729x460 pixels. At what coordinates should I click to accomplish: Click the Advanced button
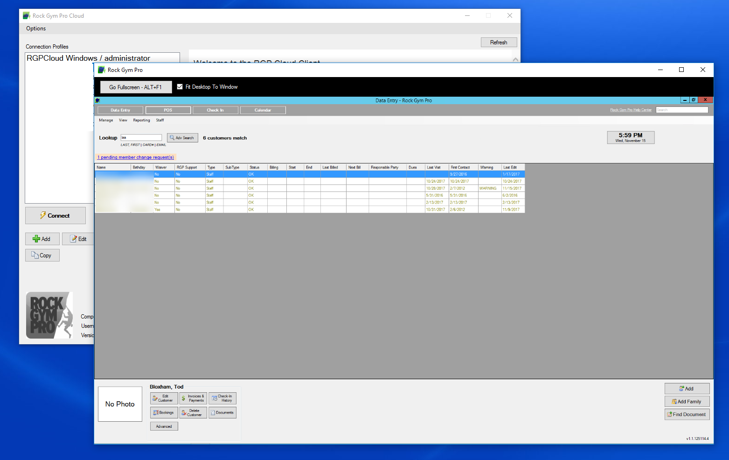(164, 426)
